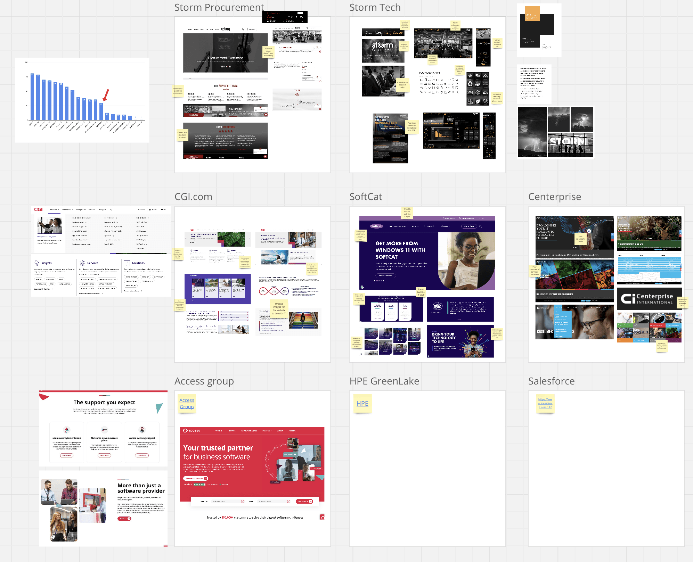Viewport: 693px width, 562px height.
Task: Select Storm's EU & US Newsletter image
Action: (x=390, y=138)
